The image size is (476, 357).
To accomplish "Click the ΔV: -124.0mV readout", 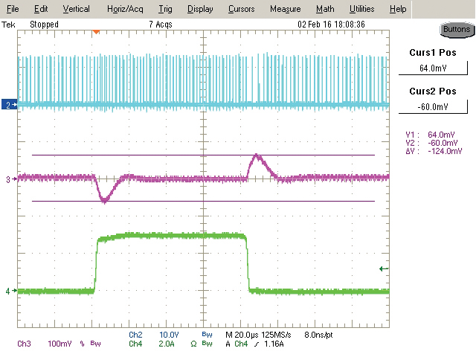I will 434,151.
